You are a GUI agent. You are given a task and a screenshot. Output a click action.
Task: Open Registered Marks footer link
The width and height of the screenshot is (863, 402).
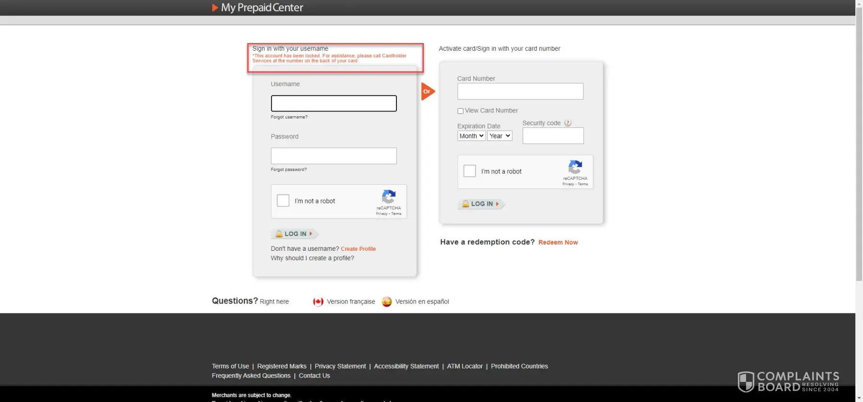[x=282, y=366]
